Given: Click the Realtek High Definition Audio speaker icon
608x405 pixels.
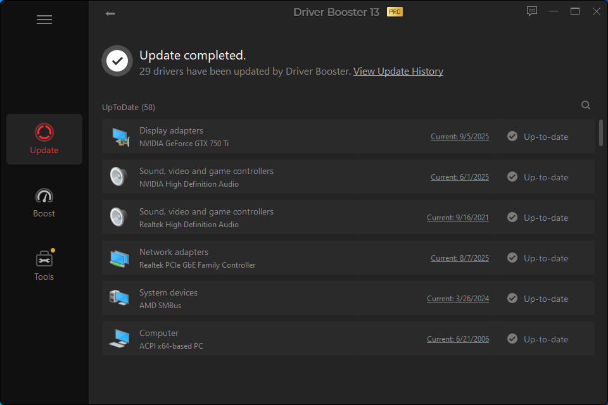Looking at the screenshot, I should click(x=118, y=216).
